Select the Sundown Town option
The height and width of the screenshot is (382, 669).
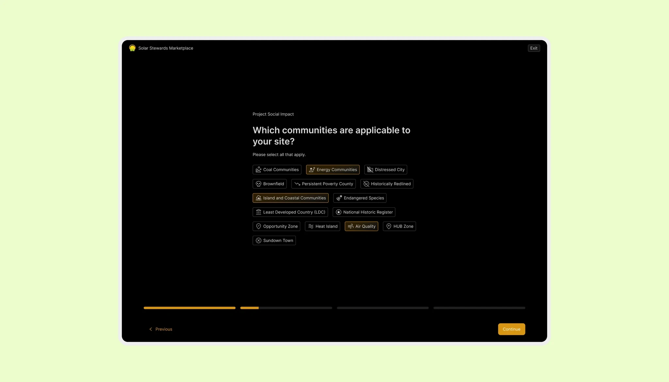click(x=274, y=240)
